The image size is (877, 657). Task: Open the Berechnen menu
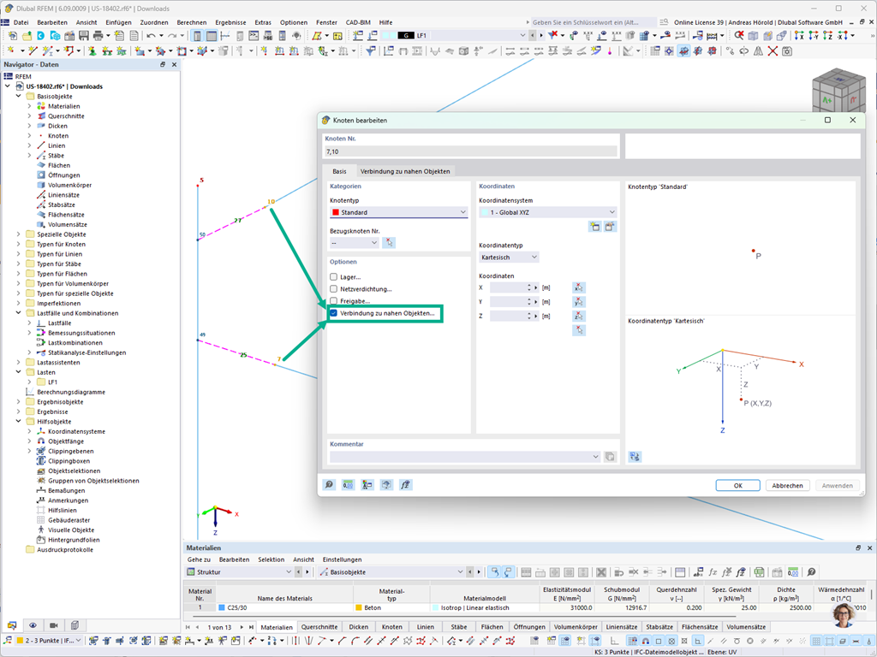[x=192, y=22]
